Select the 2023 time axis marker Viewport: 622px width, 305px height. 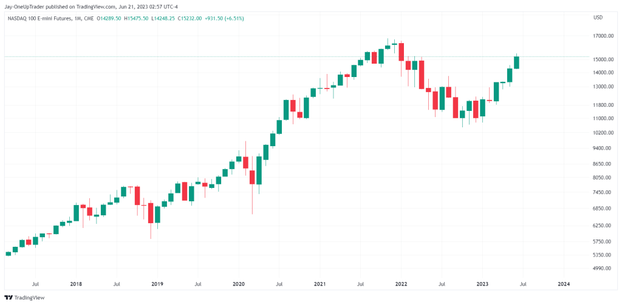pyautogui.click(x=482, y=284)
